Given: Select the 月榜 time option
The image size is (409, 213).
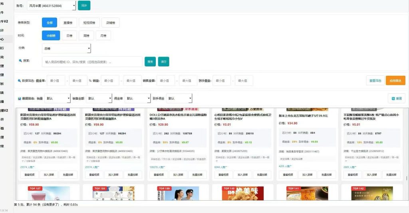Looking at the screenshot, I should click(x=103, y=35).
